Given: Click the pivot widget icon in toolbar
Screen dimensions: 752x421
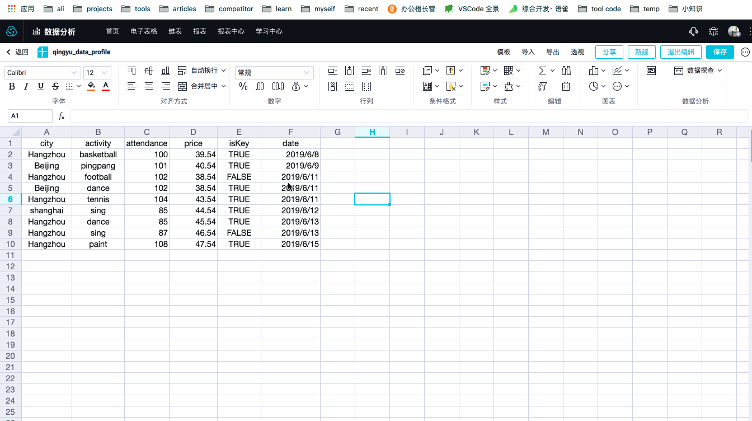Looking at the screenshot, I should click(x=651, y=71).
